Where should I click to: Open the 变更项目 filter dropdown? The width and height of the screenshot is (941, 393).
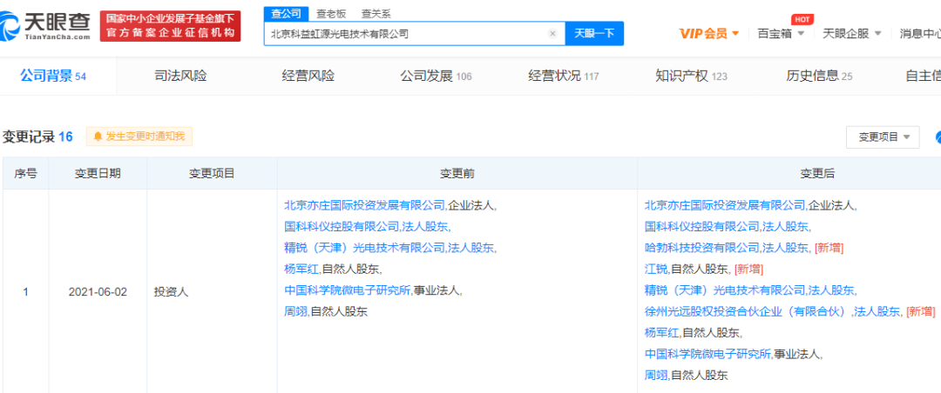882,137
